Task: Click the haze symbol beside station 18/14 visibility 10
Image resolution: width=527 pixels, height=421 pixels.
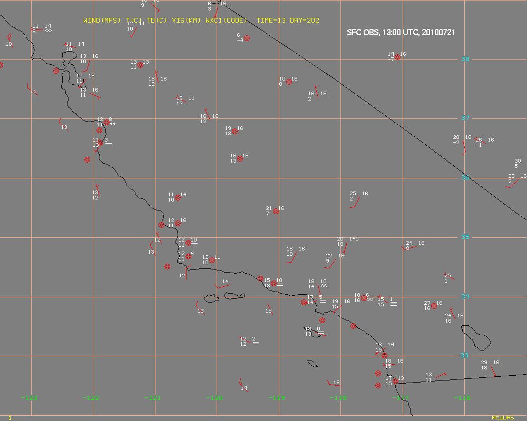Action: pyautogui.click(x=324, y=286)
